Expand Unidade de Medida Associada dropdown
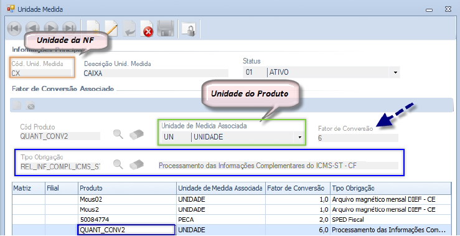460x236 pixels. [x=300, y=137]
